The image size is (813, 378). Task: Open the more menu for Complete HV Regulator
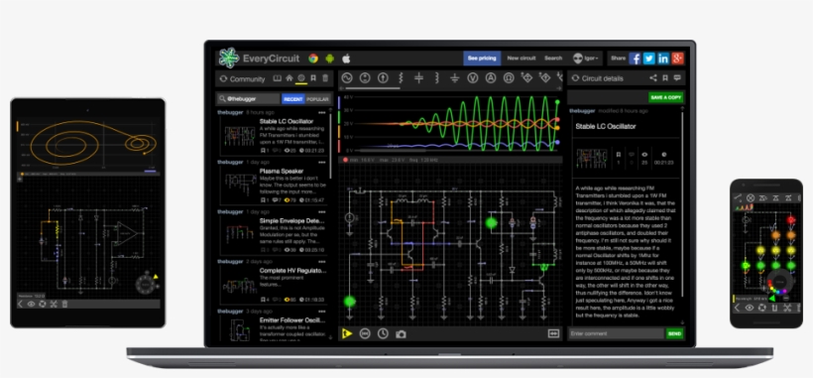(322, 262)
